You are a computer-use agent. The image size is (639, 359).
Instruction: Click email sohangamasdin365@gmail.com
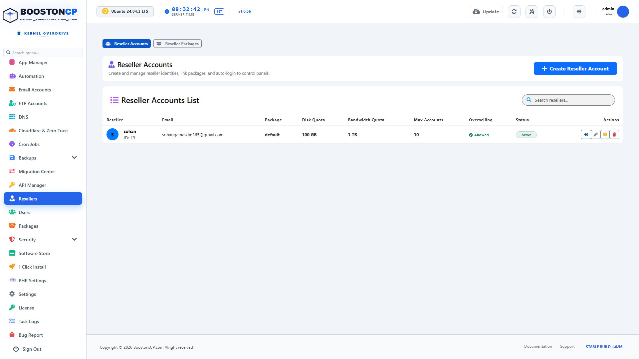[x=193, y=135]
